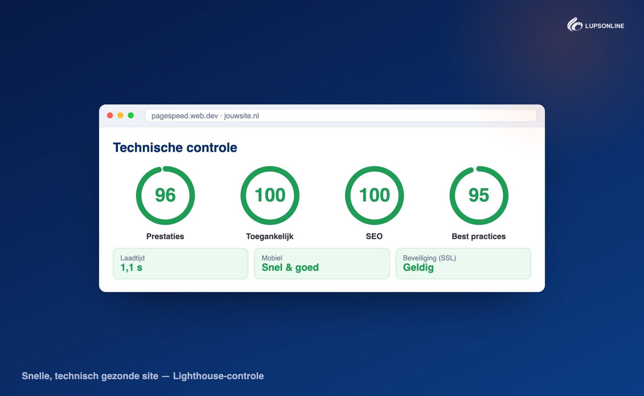Click the SEO label under gauge
Viewport: 644px width, 396px height.
point(374,236)
